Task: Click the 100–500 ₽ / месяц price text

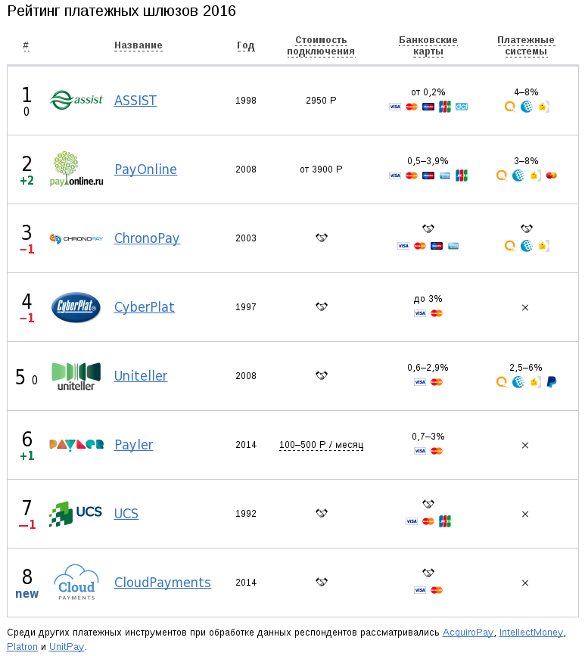Action: (x=321, y=445)
